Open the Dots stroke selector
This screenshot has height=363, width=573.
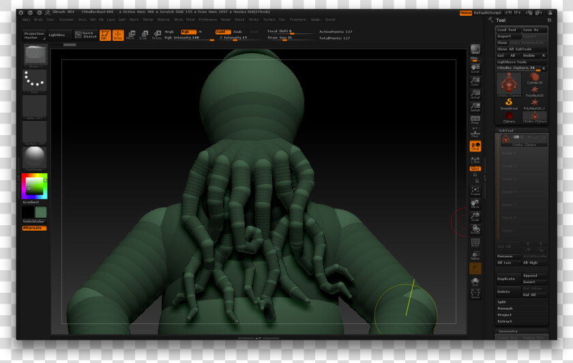pos(35,82)
